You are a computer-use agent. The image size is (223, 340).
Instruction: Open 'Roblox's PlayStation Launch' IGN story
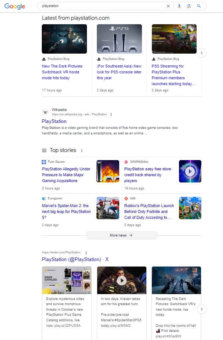[149, 211]
